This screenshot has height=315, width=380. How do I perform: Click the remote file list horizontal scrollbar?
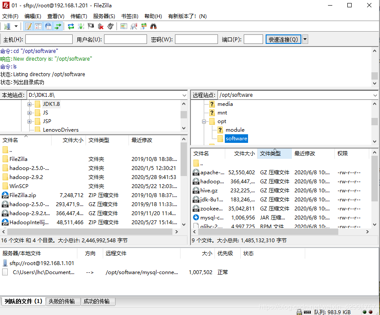268,232
